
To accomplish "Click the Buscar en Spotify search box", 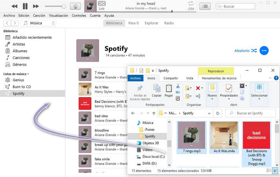I will (251, 113).
